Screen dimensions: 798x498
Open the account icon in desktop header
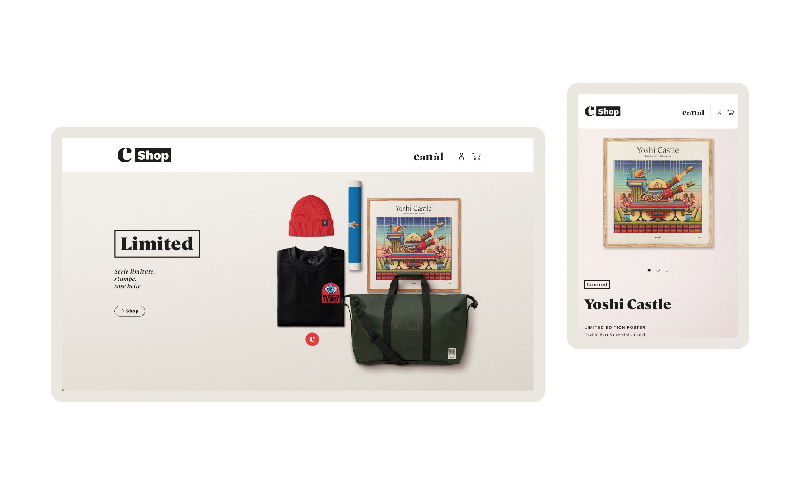(461, 157)
